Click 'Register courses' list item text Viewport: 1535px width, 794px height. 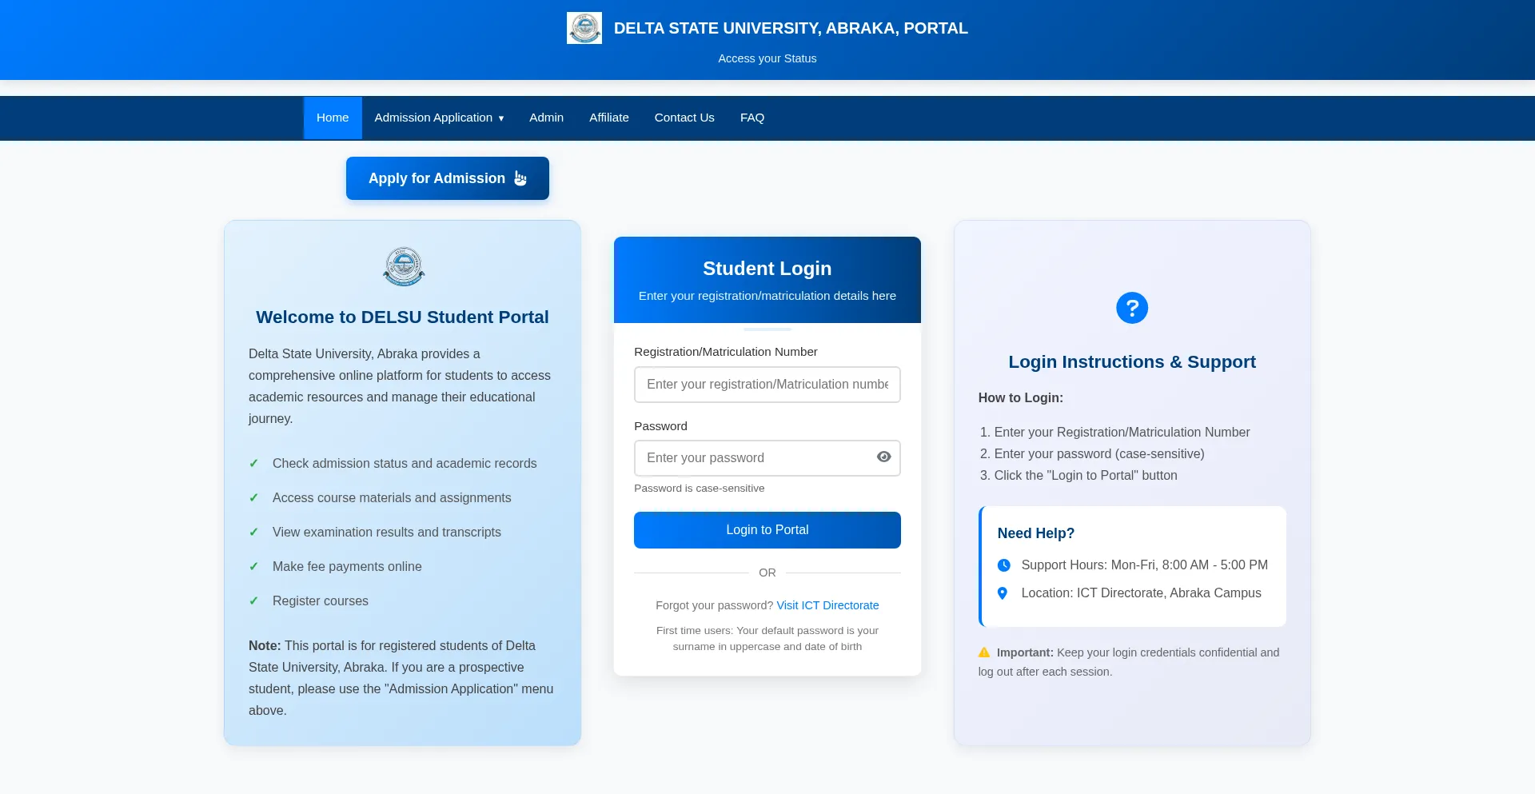(x=321, y=600)
